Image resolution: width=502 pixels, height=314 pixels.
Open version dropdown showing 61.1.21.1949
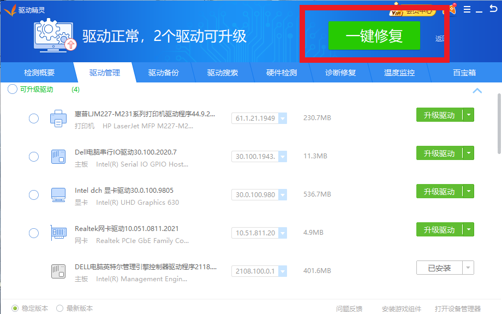[283, 119]
